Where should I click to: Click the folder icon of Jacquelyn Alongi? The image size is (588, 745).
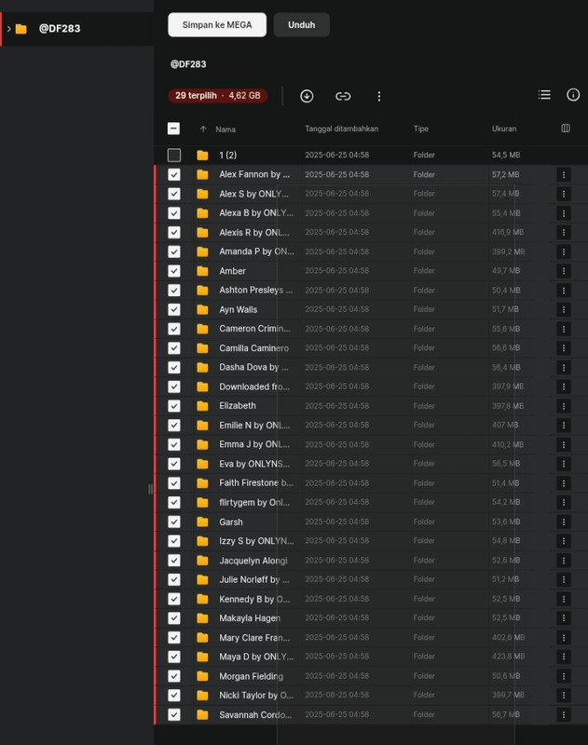(x=202, y=561)
